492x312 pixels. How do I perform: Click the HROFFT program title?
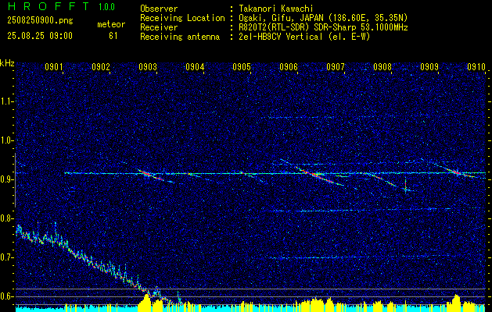(x=48, y=6)
